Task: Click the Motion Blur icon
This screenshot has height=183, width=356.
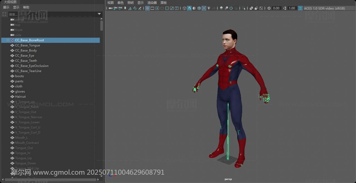Action: [226, 8]
